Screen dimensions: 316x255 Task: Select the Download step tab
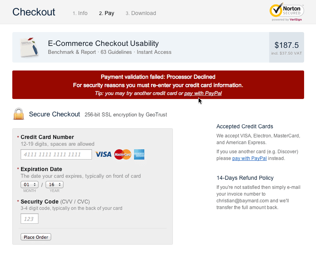(x=141, y=13)
